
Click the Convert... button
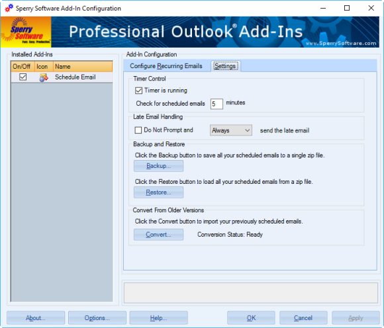click(158, 235)
